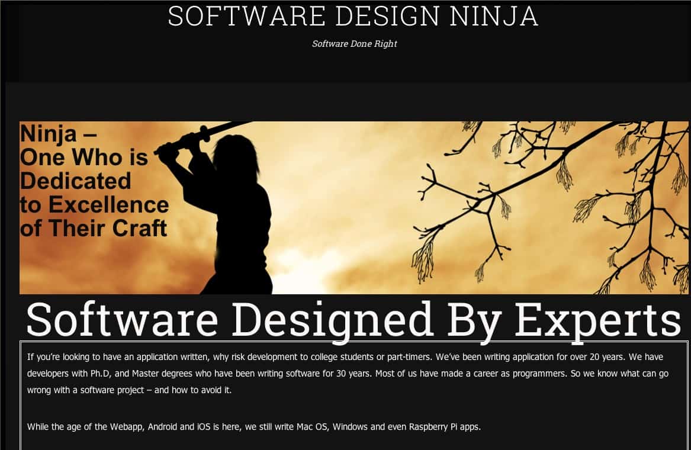691x450 pixels.
Task: Click the "Mac OS" text in the second paragraph
Action: 309,426
